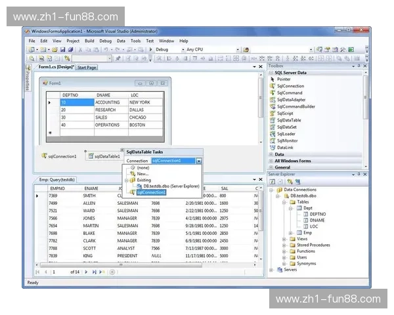Open the Properties side tab
This screenshot has width=394, height=315.
(x=28, y=78)
